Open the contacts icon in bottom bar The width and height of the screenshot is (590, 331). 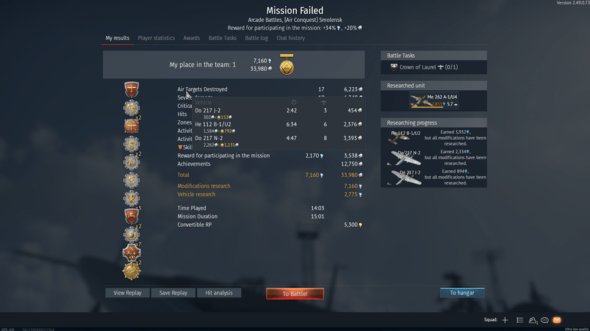(532, 320)
